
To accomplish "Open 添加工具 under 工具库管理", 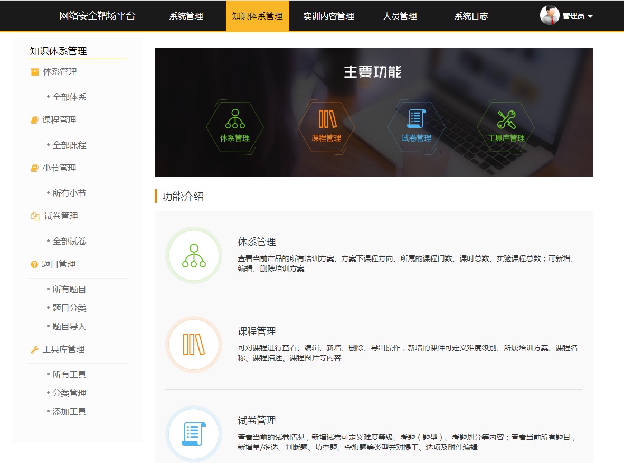I will pos(69,412).
